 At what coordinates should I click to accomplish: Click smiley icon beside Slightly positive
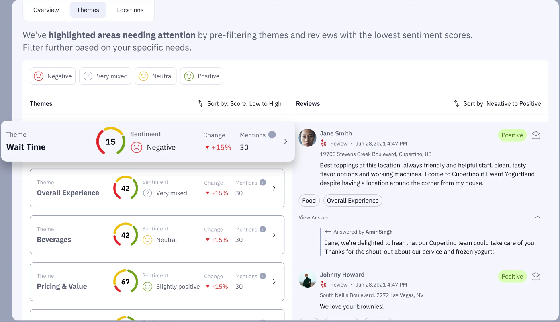click(147, 287)
